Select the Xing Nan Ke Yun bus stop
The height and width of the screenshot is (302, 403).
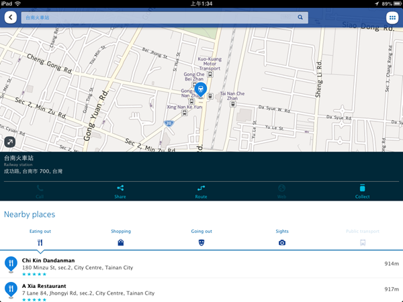tap(185, 113)
